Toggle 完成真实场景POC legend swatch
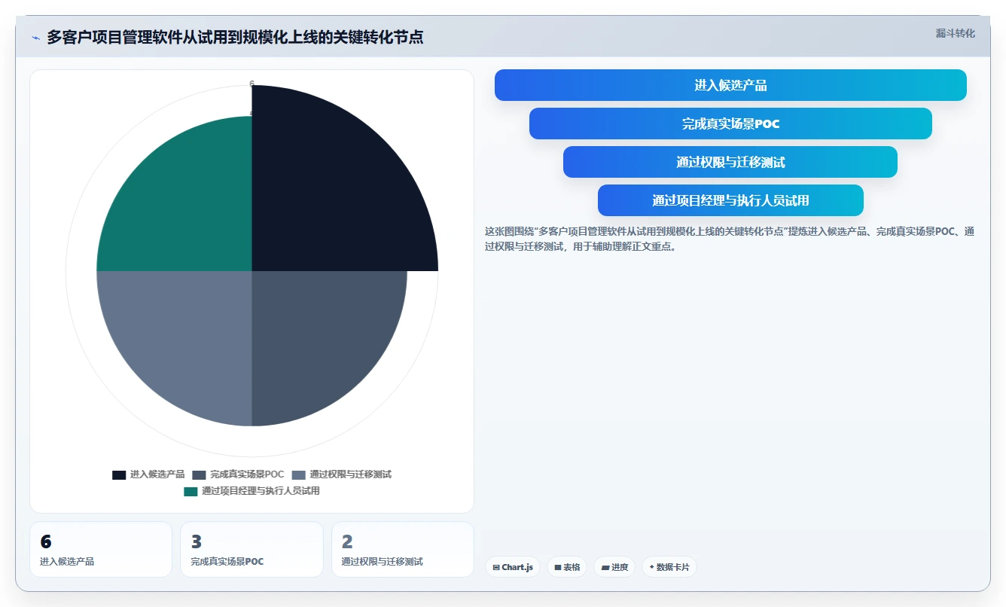Screen dimensions: 1006x607 (199, 475)
